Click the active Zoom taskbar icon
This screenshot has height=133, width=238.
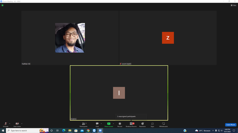pyautogui.click(x=100, y=130)
